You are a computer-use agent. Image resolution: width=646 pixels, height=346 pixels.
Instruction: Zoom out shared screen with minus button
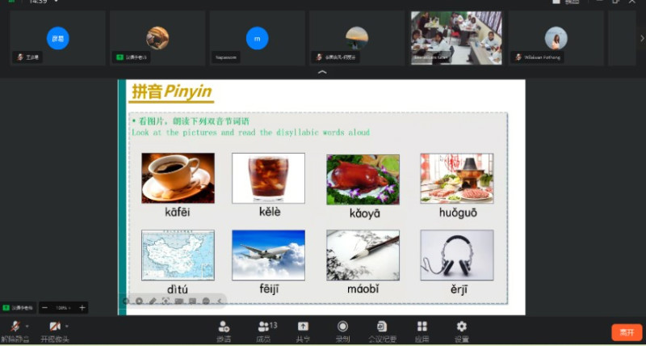pos(44,308)
